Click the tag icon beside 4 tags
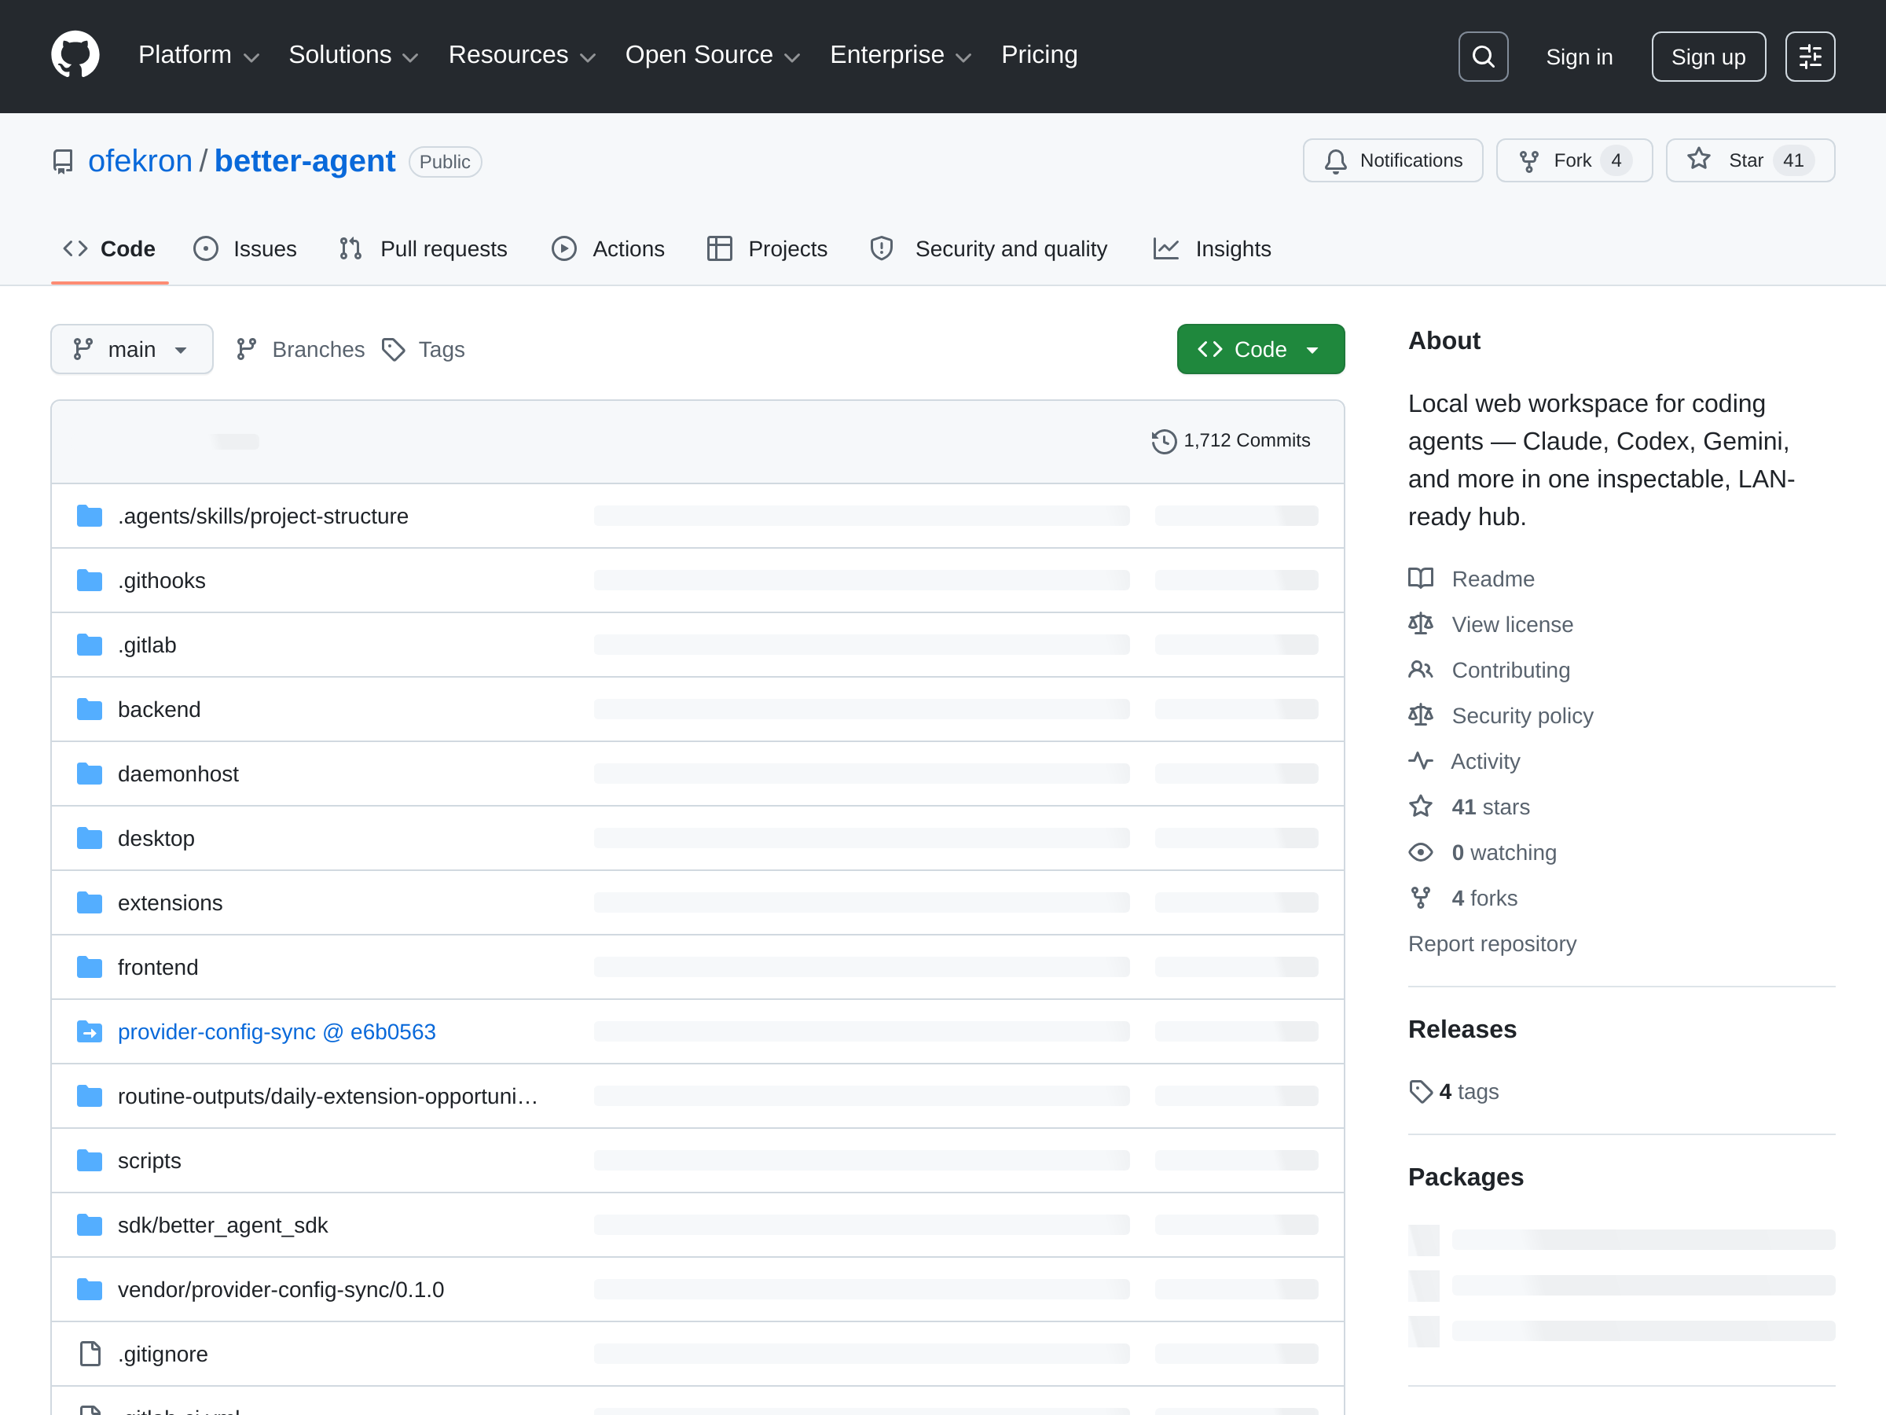Screen dimensions: 1886x1415 click(1421, 1091)
